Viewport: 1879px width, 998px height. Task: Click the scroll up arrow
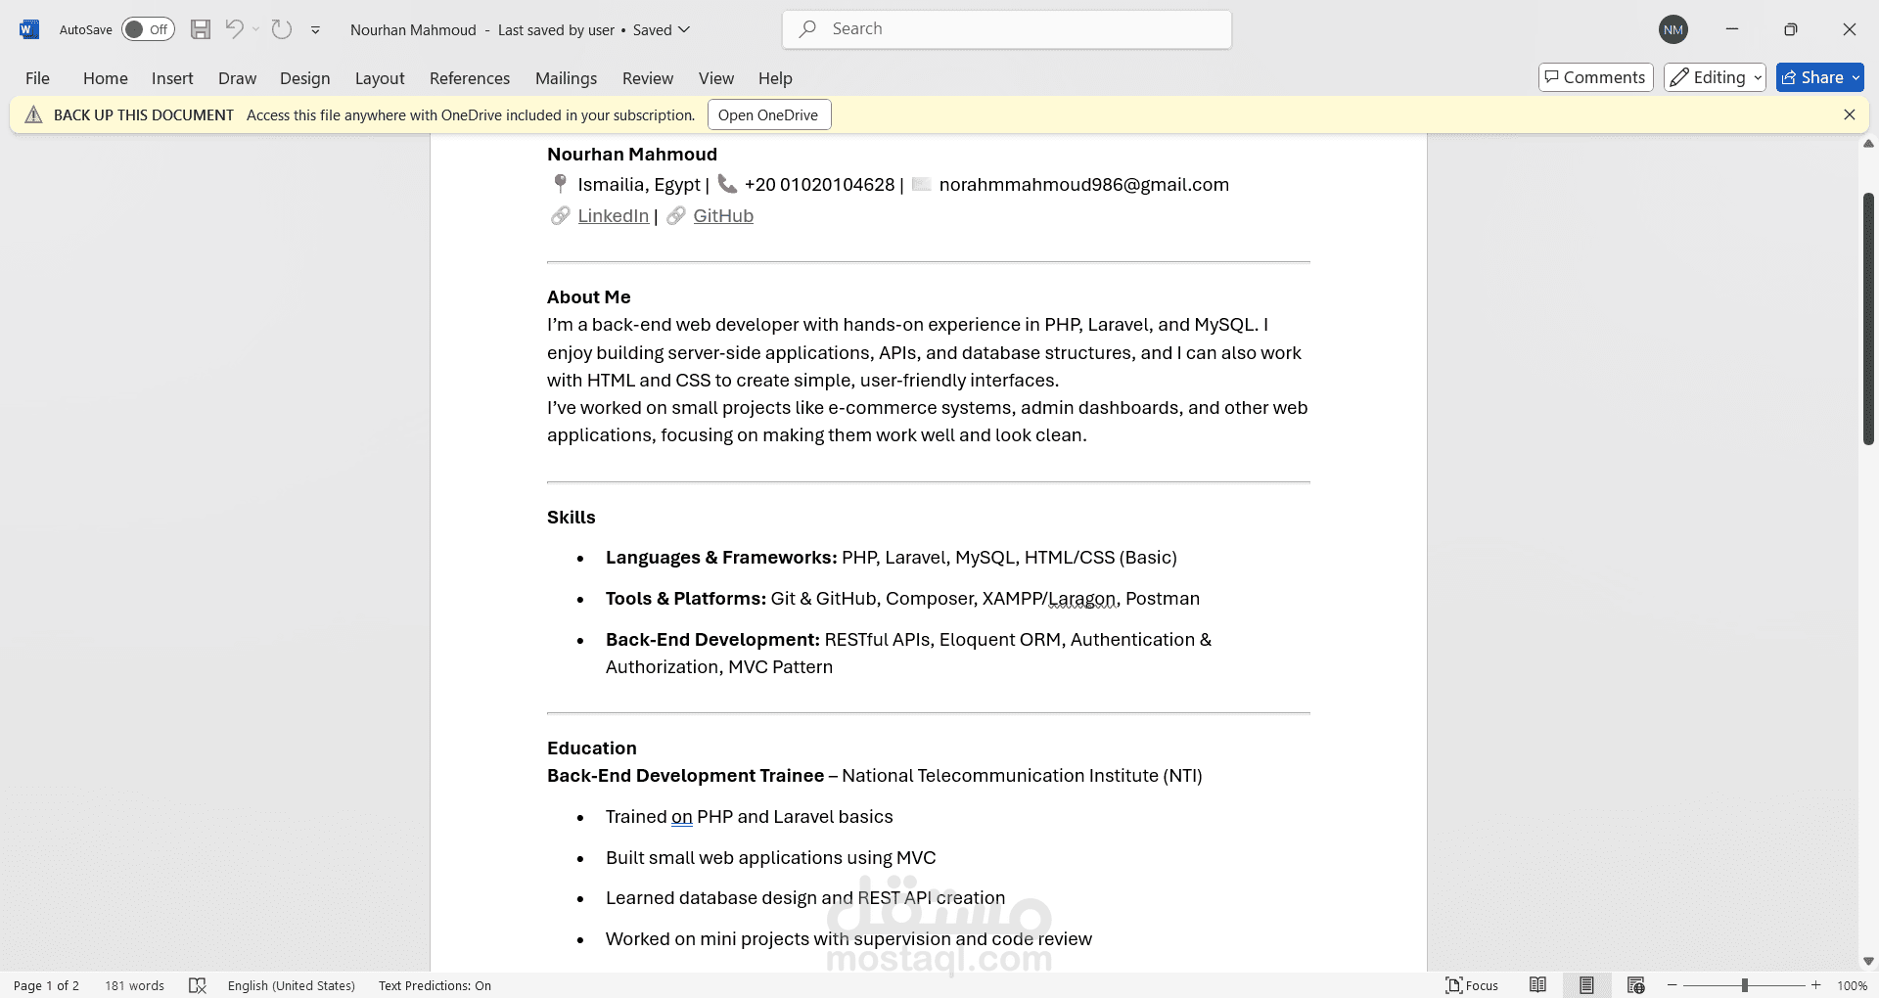(x=1868, y=144)
